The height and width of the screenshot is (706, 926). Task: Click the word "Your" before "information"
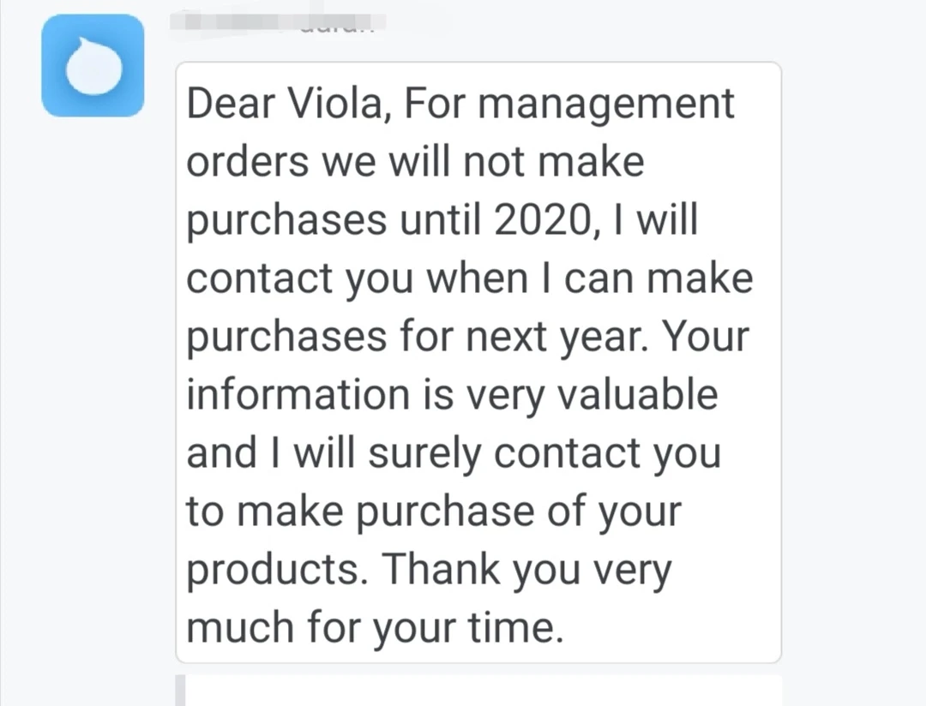[707, 337]
